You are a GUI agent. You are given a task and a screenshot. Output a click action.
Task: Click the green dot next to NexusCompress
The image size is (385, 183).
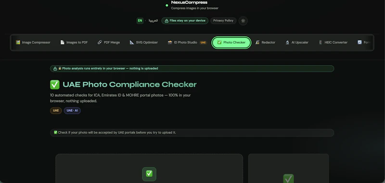pyautogui.click(x=167, y=5)
